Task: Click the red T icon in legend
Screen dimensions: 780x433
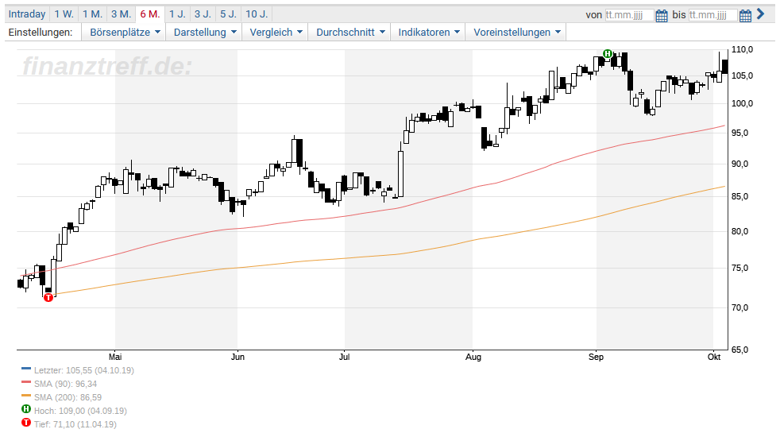Action: (26, 423)
